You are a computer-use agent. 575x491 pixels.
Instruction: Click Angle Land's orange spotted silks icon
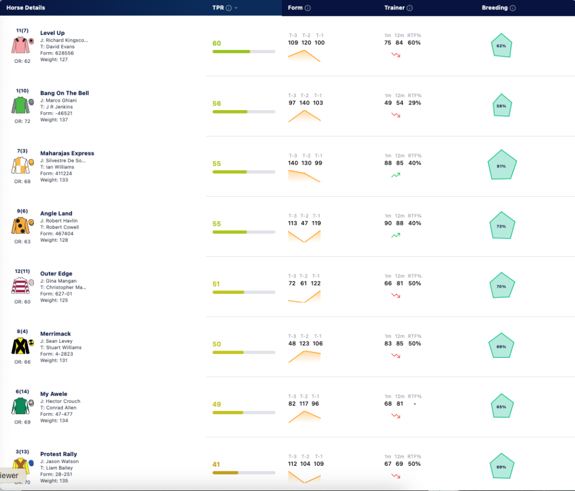point(21,225)
